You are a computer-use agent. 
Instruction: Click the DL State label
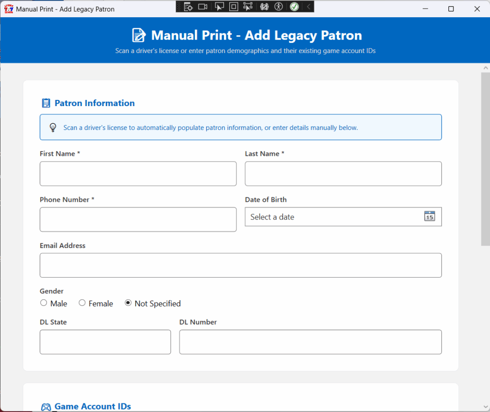53,322
